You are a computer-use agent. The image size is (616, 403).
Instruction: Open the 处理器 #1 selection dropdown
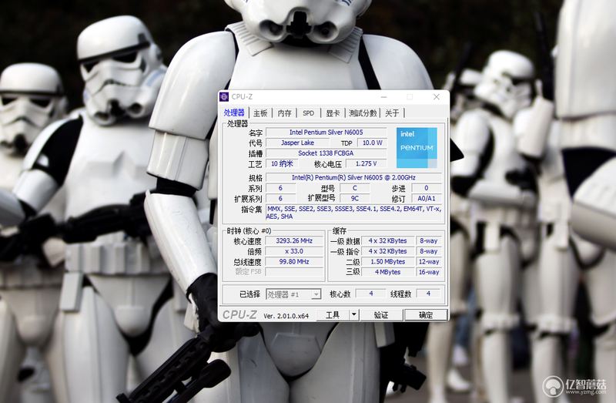click(293, 294)
